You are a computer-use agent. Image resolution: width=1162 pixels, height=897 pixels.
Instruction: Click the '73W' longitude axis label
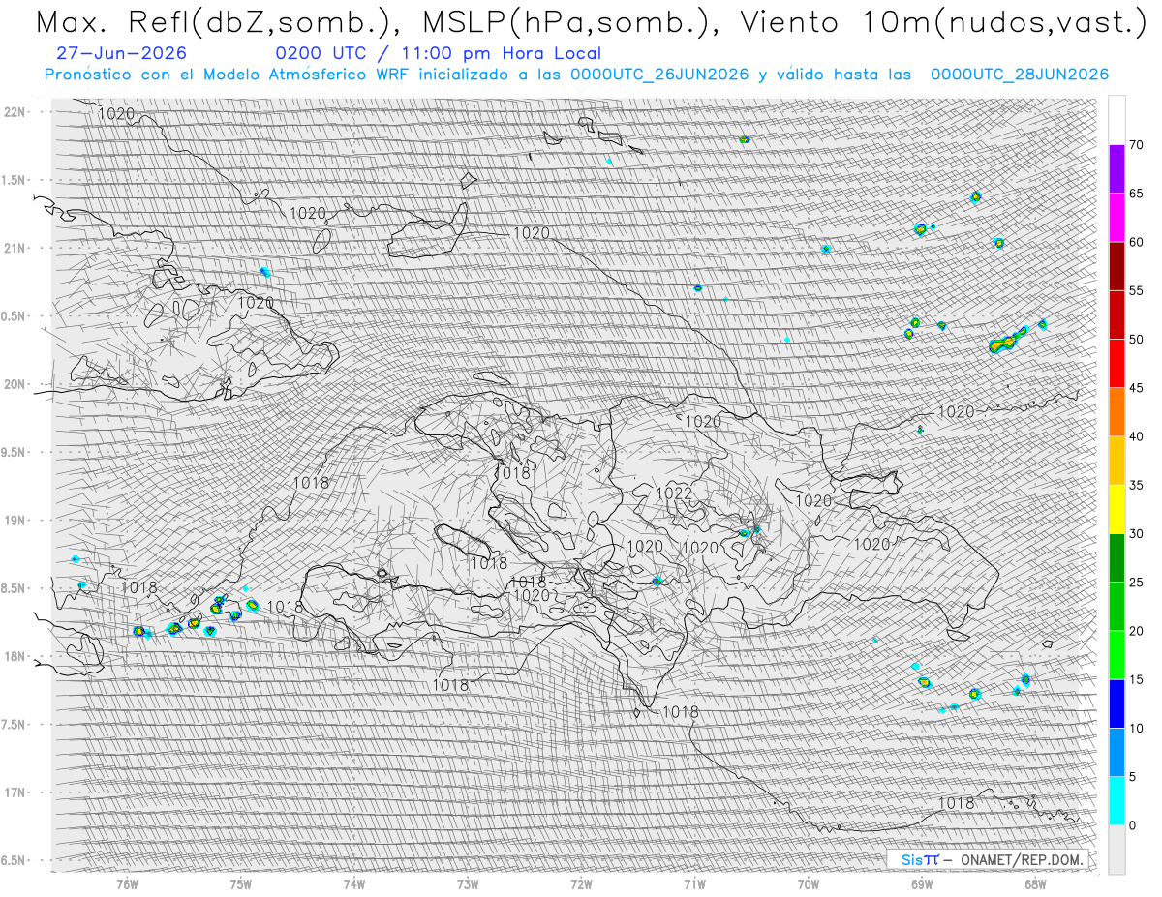pos(468,883)
